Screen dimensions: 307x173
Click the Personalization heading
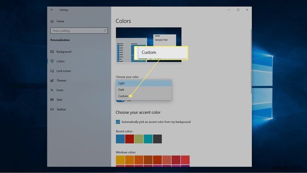(60, 40)
